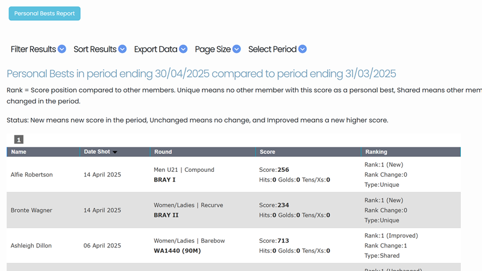Sort by the Date Shot column header
This screenshot has height=271, width=482.
[97, 152]
